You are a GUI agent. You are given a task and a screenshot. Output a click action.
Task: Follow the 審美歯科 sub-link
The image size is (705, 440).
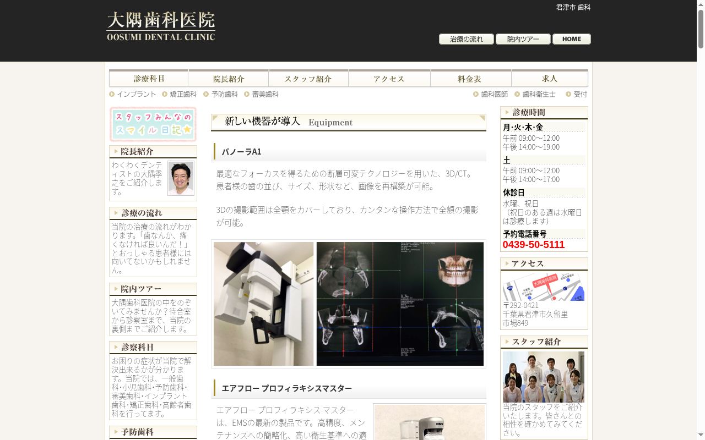point(262,94)
